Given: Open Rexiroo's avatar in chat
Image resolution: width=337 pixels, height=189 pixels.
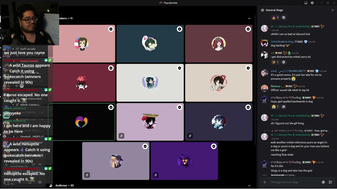Looking at the screenshot, I should 264,88.
